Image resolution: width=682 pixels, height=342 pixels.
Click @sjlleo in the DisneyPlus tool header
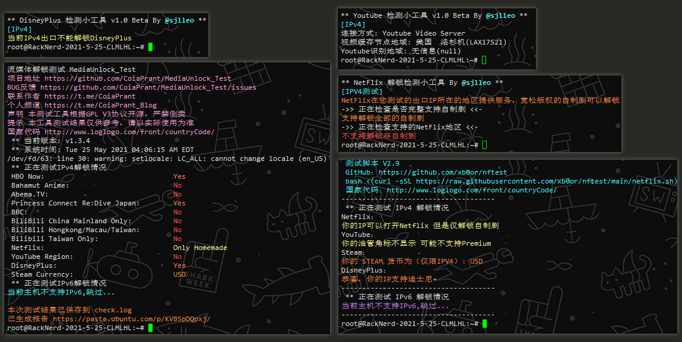pos(179,20)
